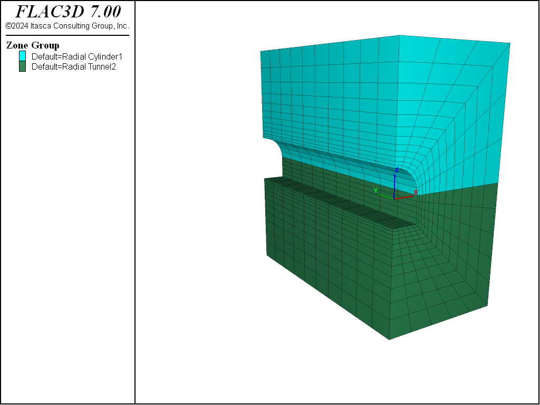Image resolution: width=540 pixels, height=405 pixels.
Task: Click the blue Z axis arrow line
Action: [x=394, y=186]
